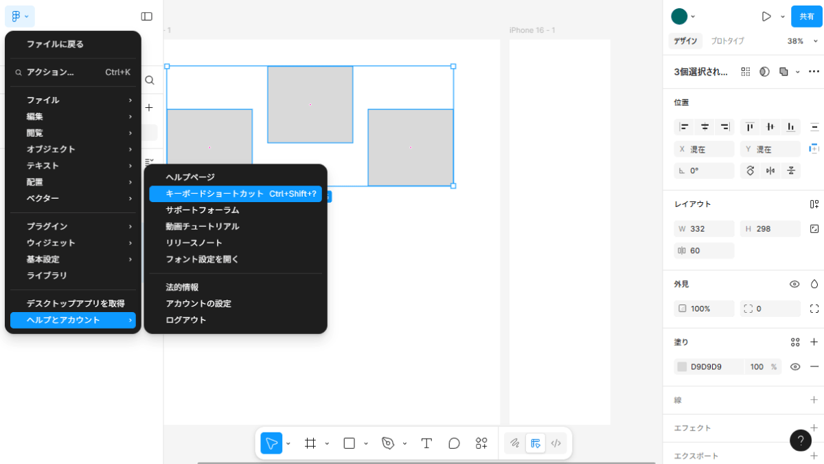
Task: Expand the present play button dropdown
Action: [782, 16]
